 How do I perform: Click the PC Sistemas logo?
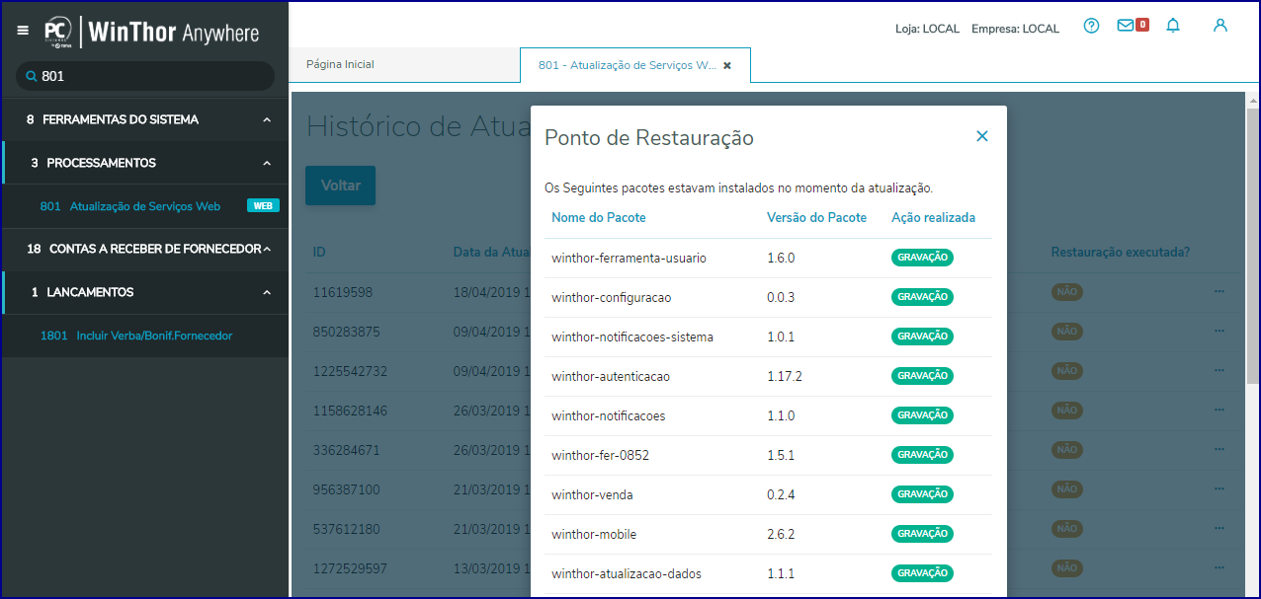click(57, 32)
